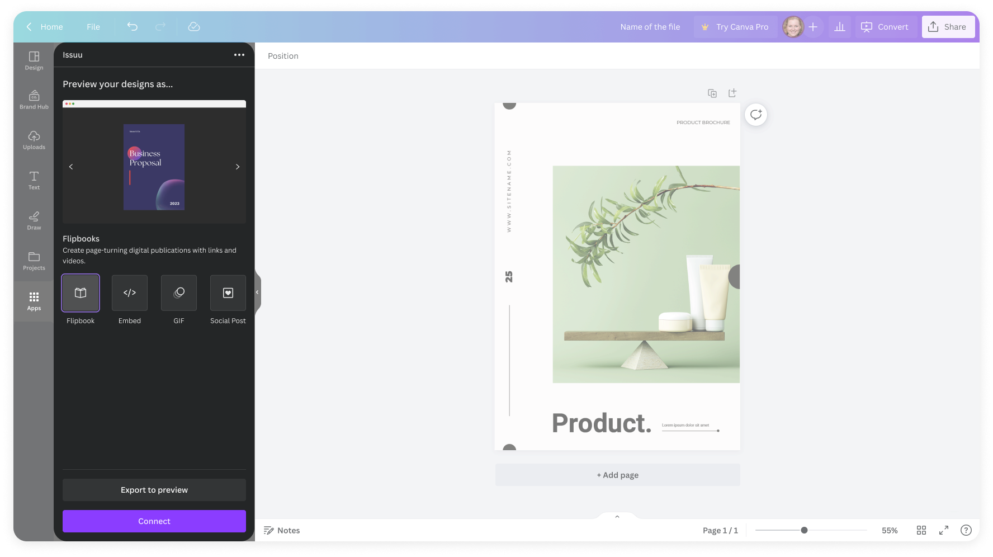The width and height of the screenshot is (993, 557).
Task: Show previous preview in carousel
Action: tap(71, 167)
